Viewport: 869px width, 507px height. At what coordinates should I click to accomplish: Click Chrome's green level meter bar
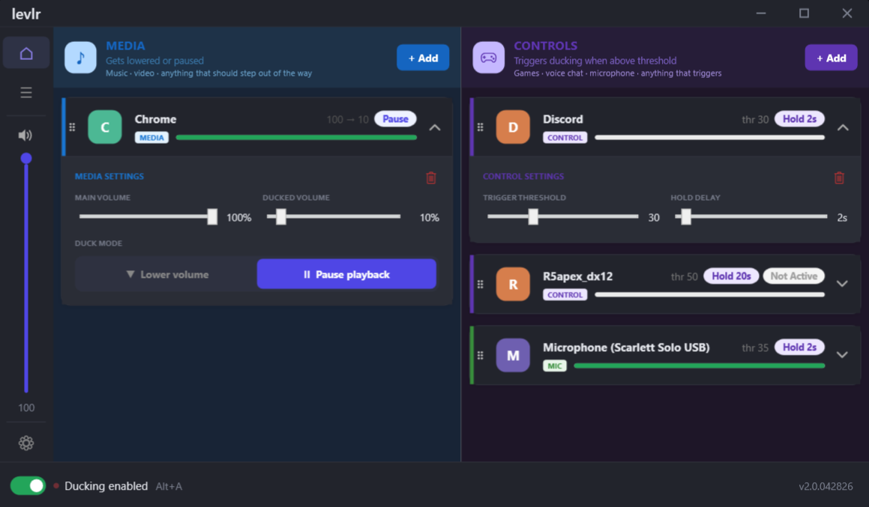(x=296, y=137)
